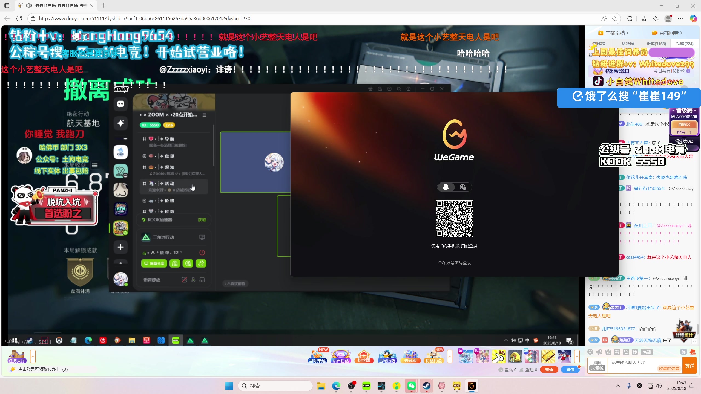
Task: Open the 主播投稿 section
Action: [613, 33]
